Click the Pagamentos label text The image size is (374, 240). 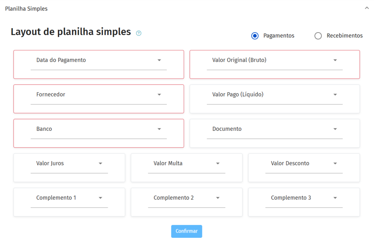279,36
